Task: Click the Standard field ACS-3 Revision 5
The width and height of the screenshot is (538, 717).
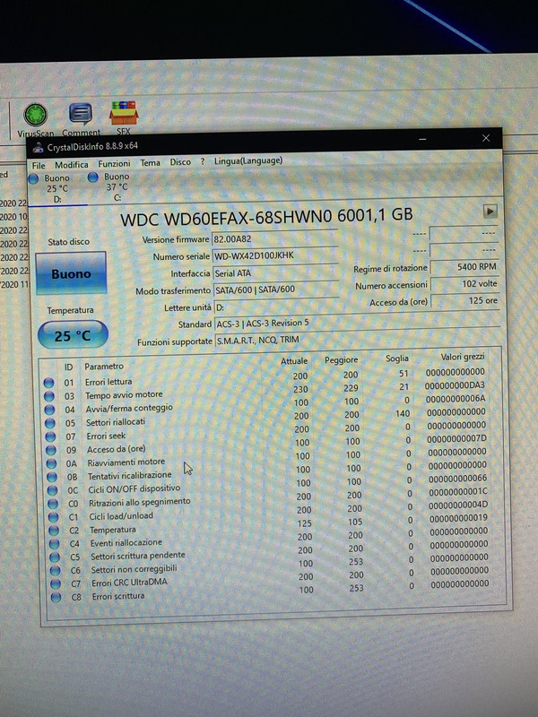Action: [x=357, y=323]
